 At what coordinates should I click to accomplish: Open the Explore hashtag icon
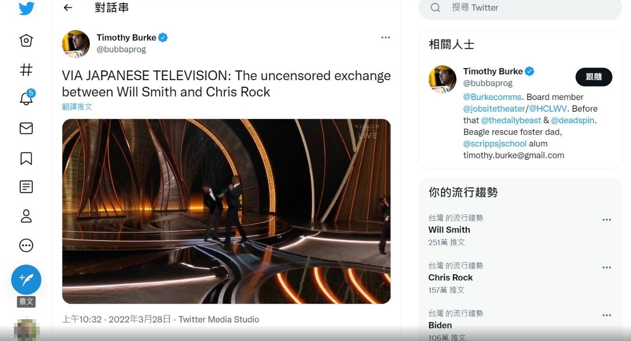click(x=26, y=70)
